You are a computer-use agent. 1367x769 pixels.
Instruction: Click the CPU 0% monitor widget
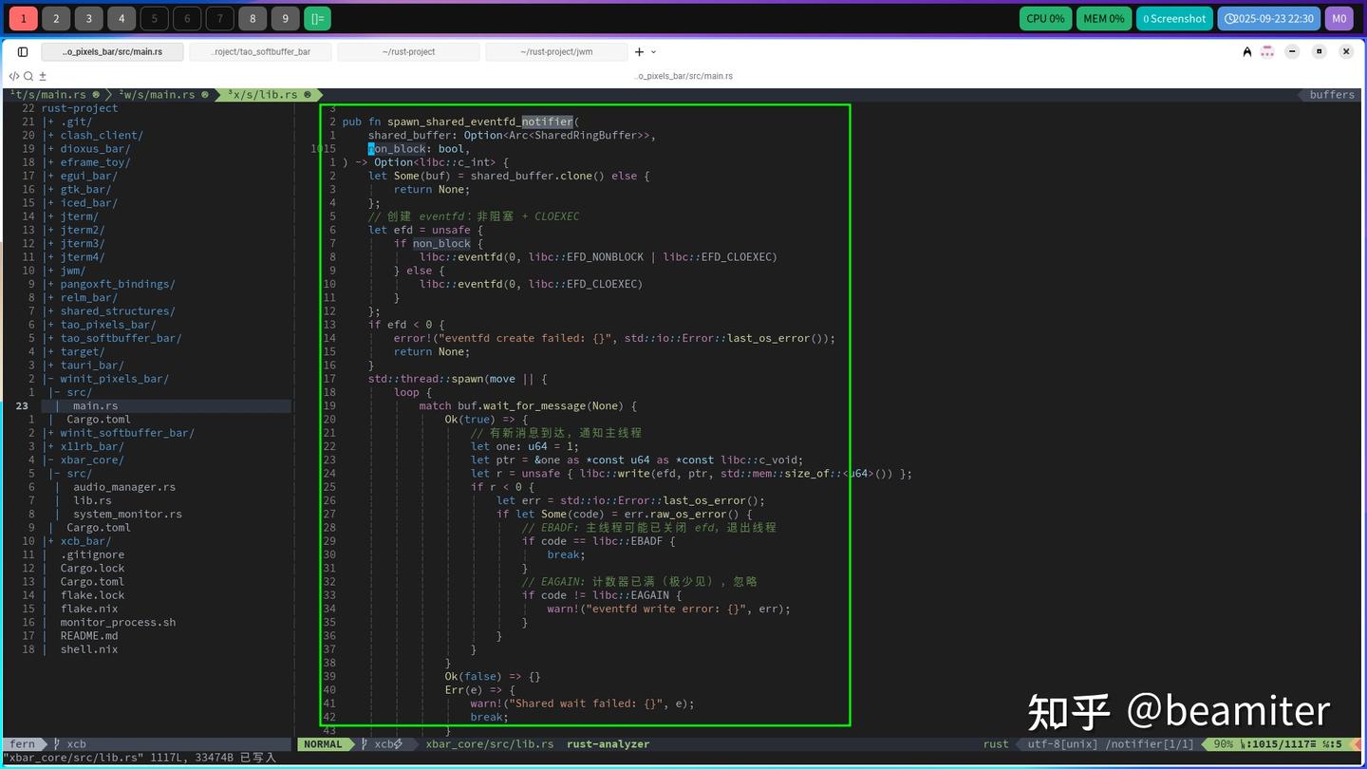tap(1045, 17)
